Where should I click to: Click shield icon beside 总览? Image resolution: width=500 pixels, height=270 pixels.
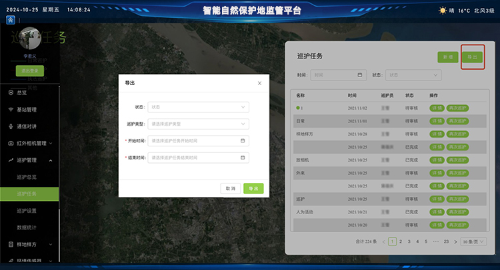pos(11,92)
